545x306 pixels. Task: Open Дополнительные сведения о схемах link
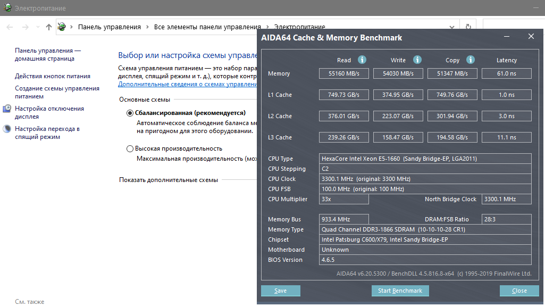pyautogui.click(x=187, y=84)
